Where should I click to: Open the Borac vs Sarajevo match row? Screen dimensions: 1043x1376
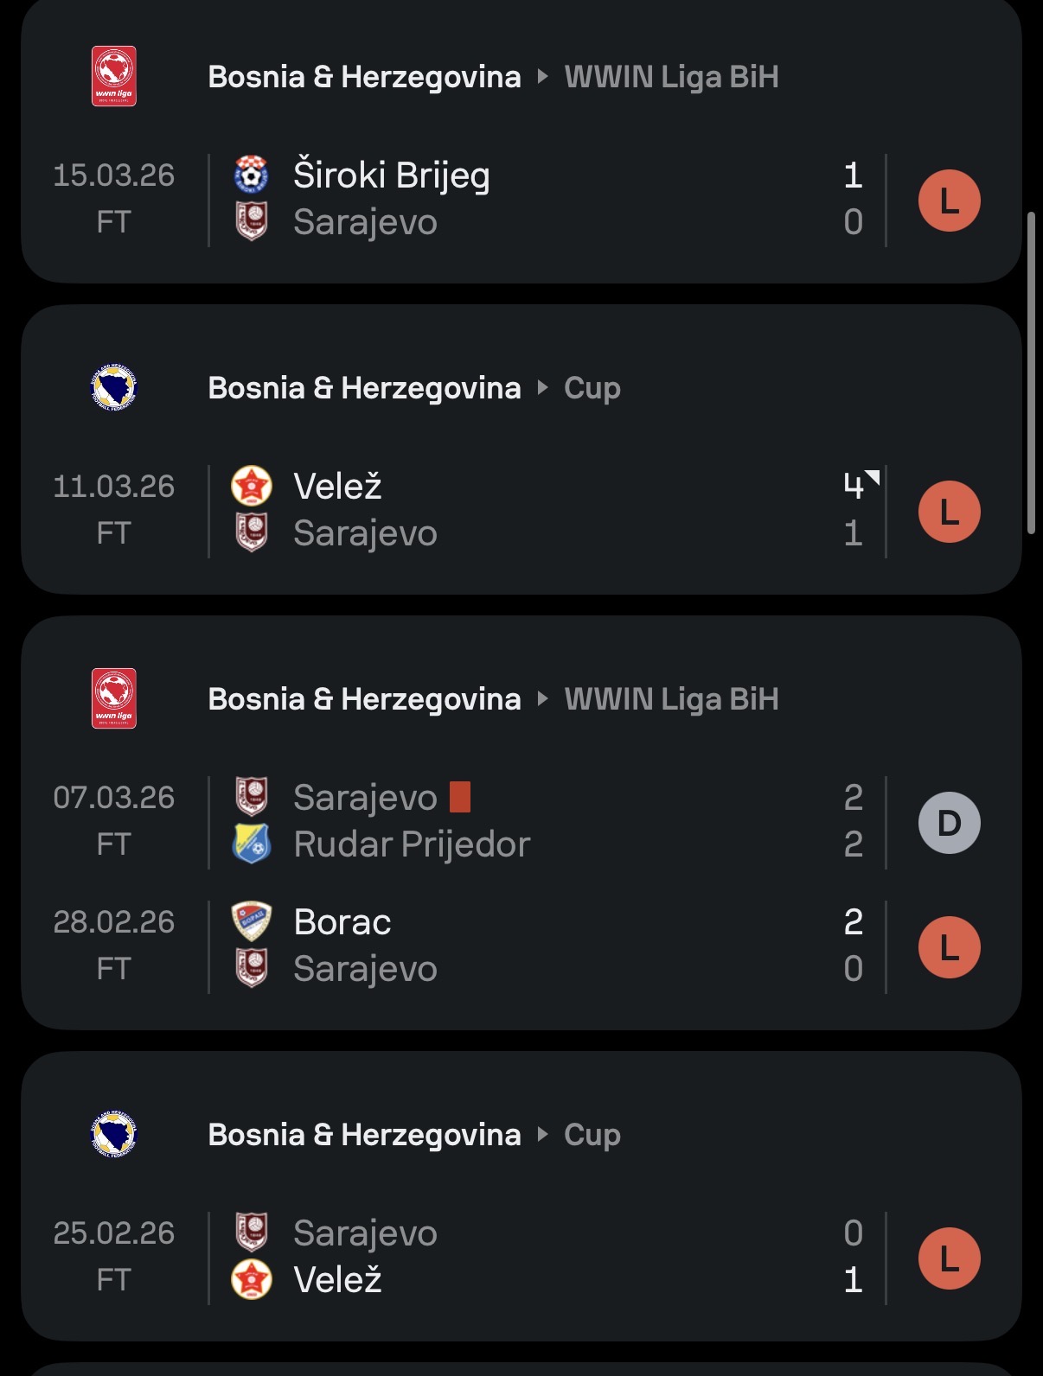click(519, 946)
